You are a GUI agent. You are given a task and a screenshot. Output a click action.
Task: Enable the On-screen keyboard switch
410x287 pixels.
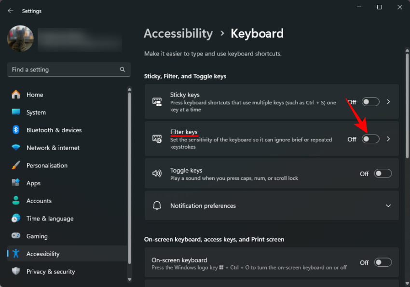point(383,262)
